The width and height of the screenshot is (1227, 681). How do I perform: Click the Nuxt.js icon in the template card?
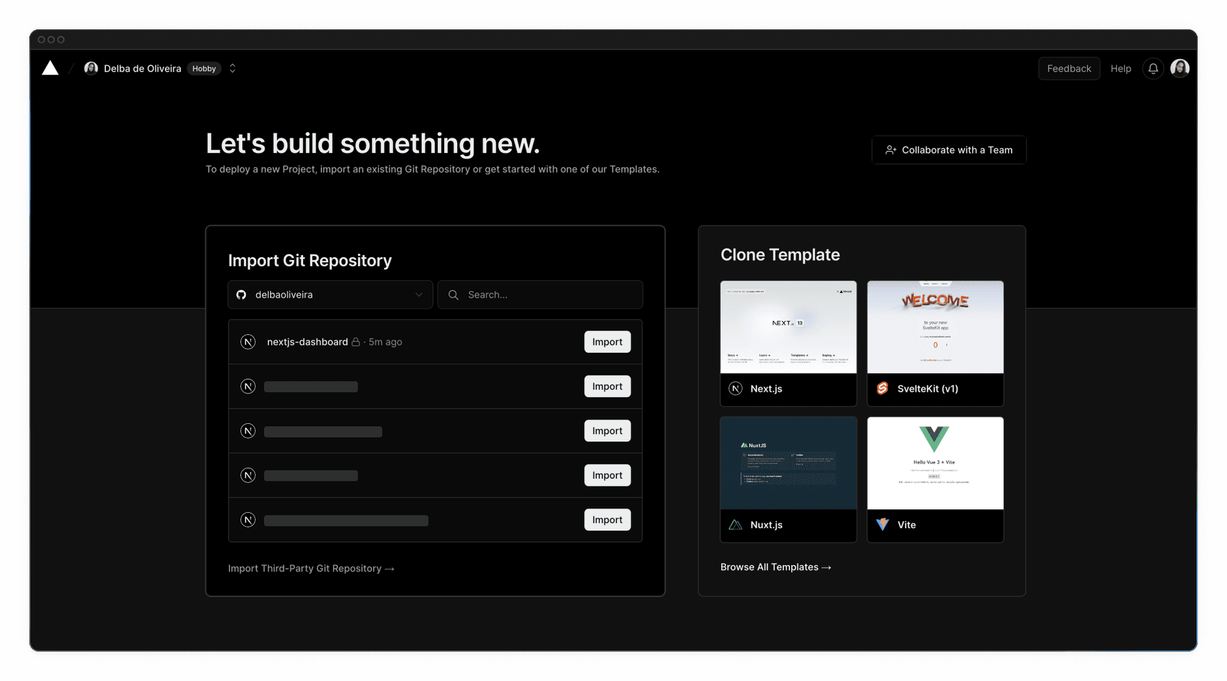coord(735,524)
